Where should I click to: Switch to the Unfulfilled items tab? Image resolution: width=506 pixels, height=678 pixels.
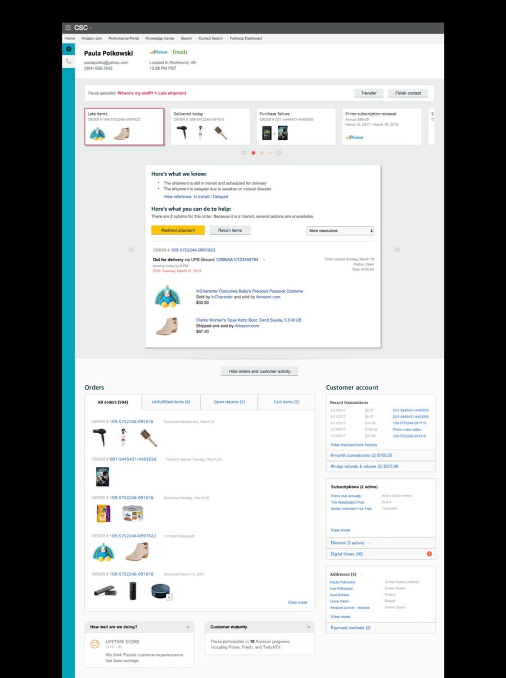[x=170, y=402]
